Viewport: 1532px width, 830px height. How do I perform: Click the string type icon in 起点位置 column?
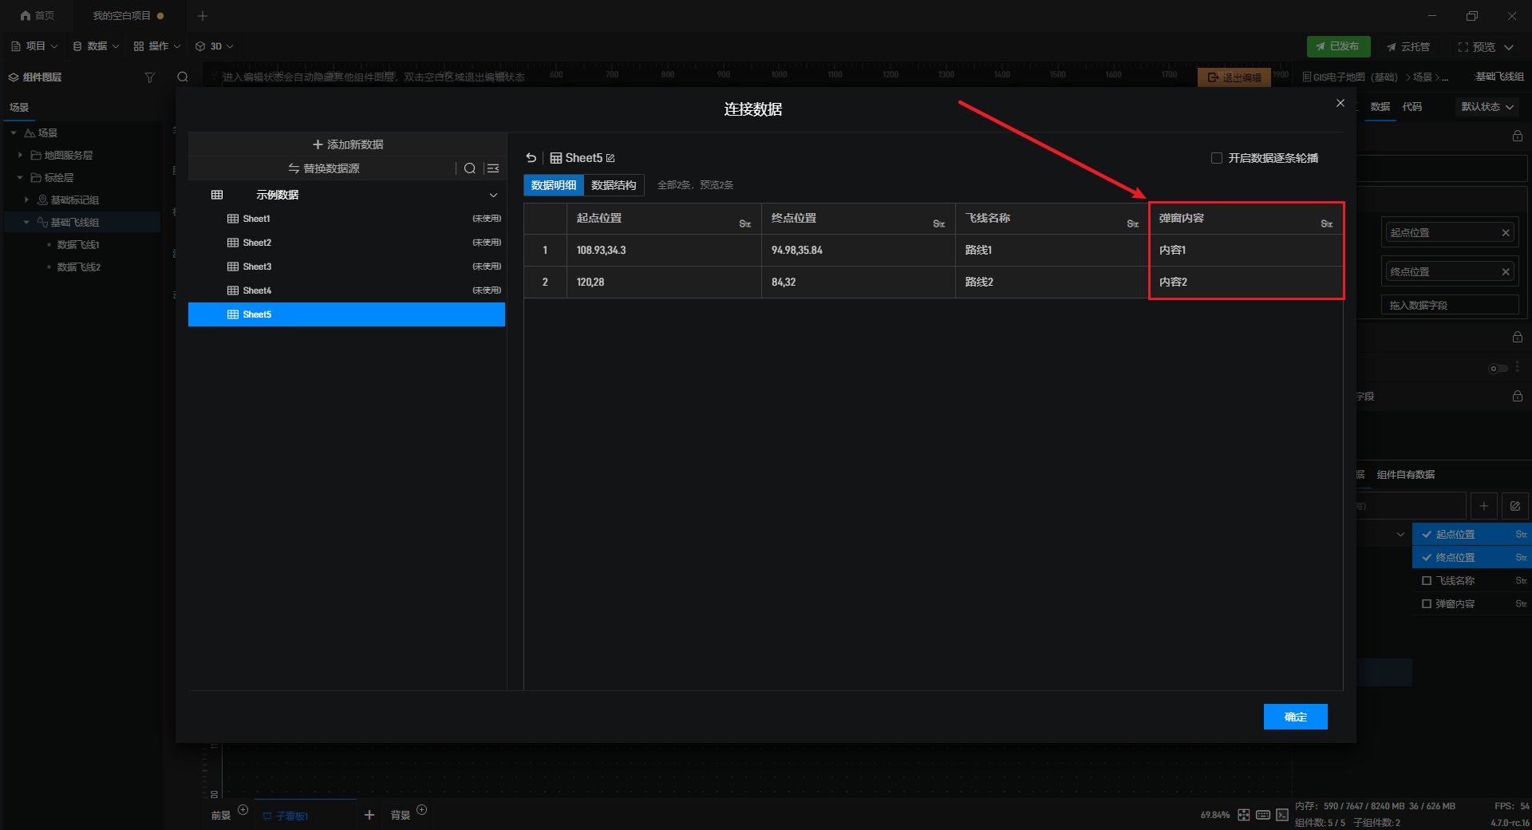coord(744,223)
